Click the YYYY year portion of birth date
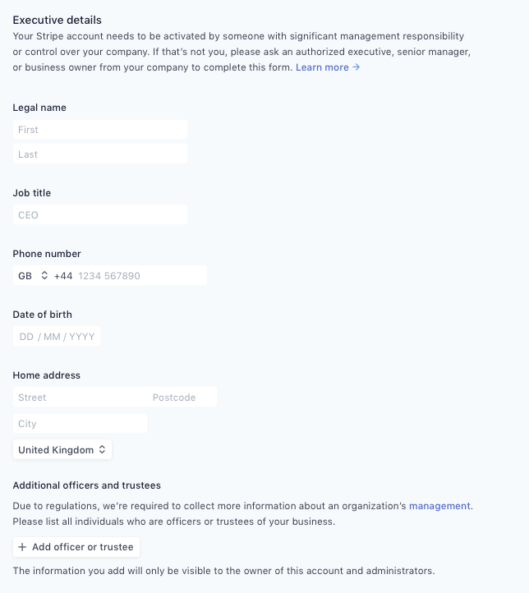The image size is (529, 593). tap(81, 337)
